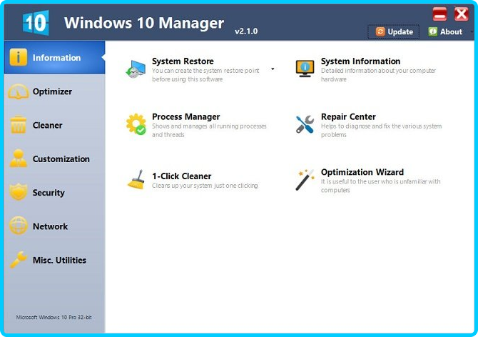The image size is (478, 337).
Task: Run the 1-Click Cleaner title
Action: point(182,176)
